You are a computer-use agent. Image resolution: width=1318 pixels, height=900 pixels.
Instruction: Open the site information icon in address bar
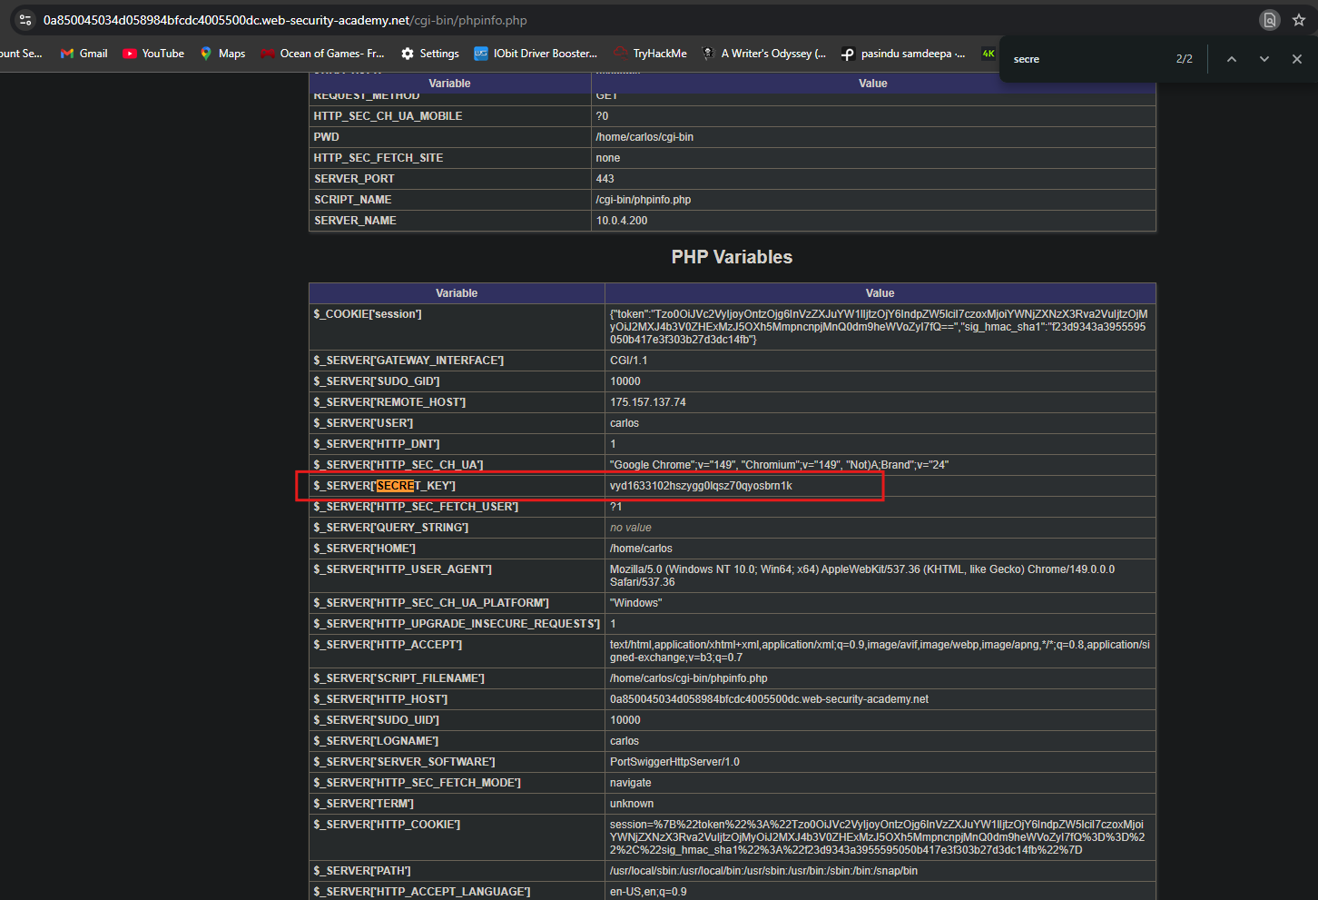click(25, 20)
